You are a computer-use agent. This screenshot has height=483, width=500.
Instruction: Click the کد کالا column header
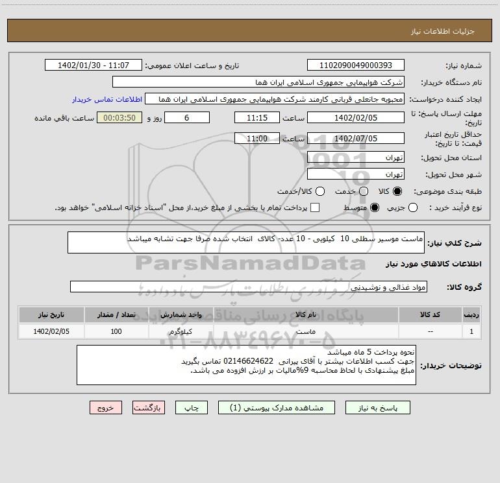click(x=430, y=315)
